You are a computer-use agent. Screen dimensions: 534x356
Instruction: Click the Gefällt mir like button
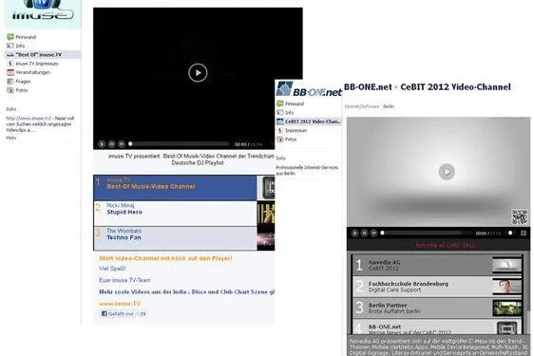(118, 314)
